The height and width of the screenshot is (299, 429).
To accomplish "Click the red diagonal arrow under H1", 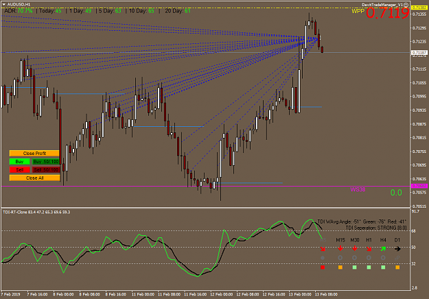I will click(369, 249).
